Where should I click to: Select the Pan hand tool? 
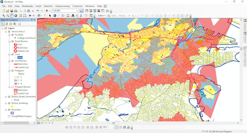[12, 15]
